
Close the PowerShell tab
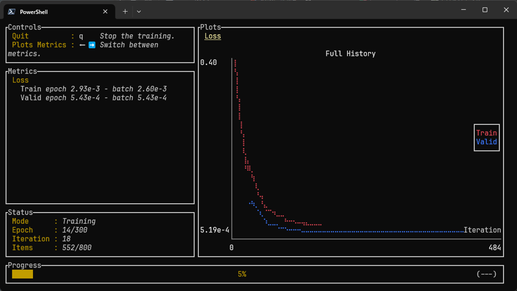click(x=105, y=11)
